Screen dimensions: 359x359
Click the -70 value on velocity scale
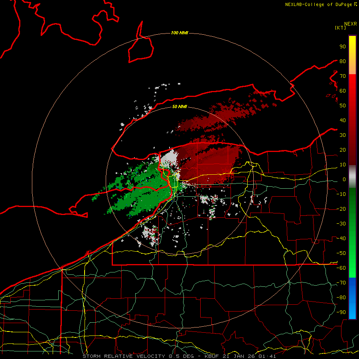(341, 283)
